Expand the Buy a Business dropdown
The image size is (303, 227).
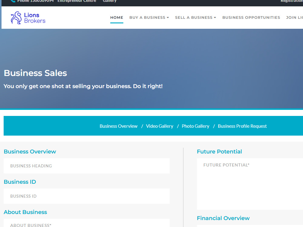(149, 18)
